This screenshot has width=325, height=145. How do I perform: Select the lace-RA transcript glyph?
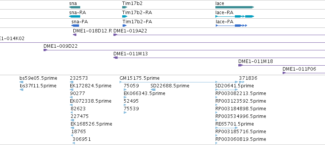[234, 16]
